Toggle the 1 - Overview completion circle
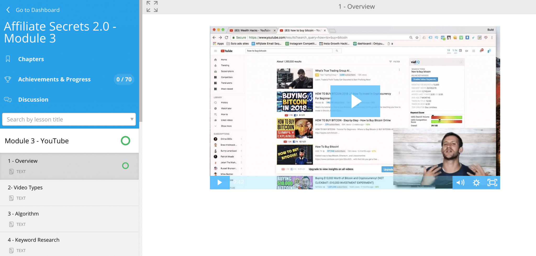Viewport: 536px width, 256px height. tap(125, 166)
